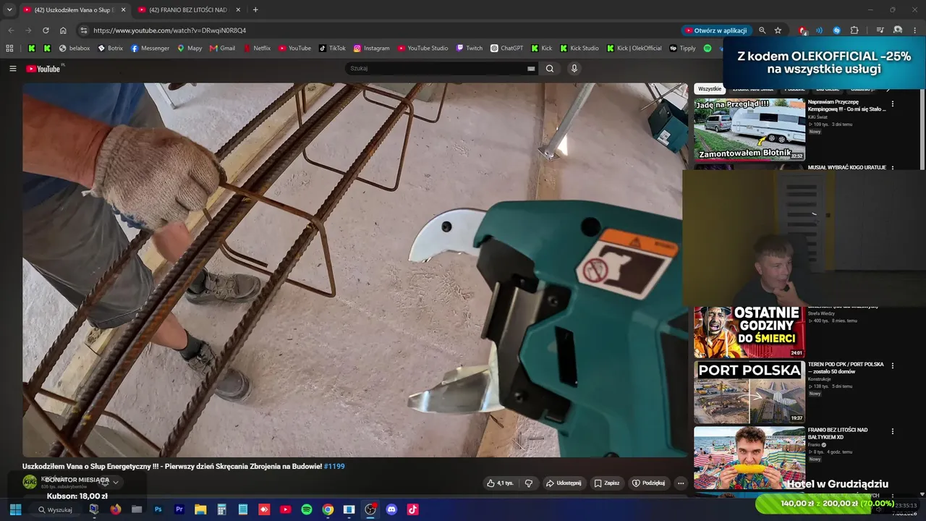Open the on-screen keyboard icon in search box
The image size is (926, 521).
[x=531, y=69]
